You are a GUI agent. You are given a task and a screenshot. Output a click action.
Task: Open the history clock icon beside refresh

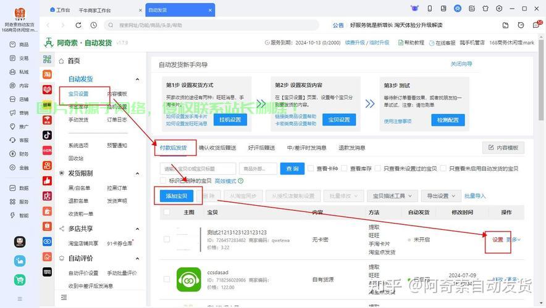(94, 25)
